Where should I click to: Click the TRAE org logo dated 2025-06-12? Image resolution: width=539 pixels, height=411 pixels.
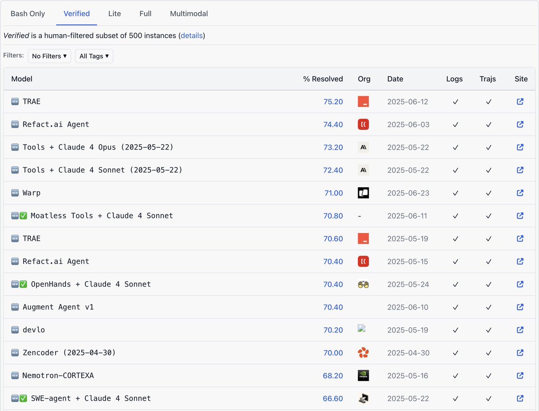(x=363, y=102)
